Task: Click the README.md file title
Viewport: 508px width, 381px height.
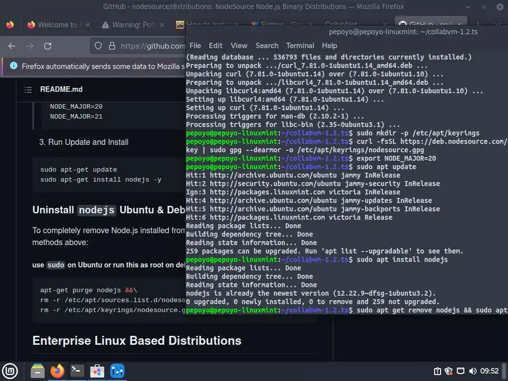Action: pyautogui.click(x=61, y=89)
